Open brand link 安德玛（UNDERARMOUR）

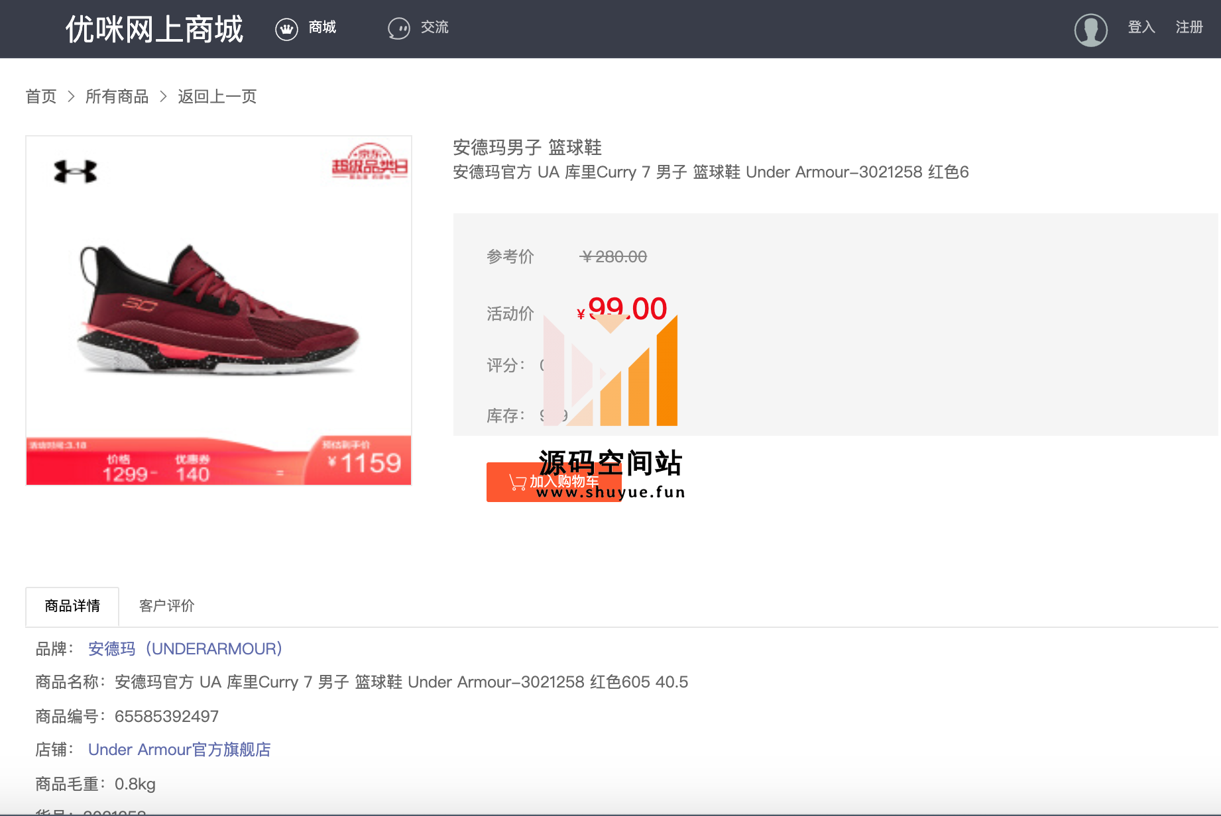pos(186,649)
